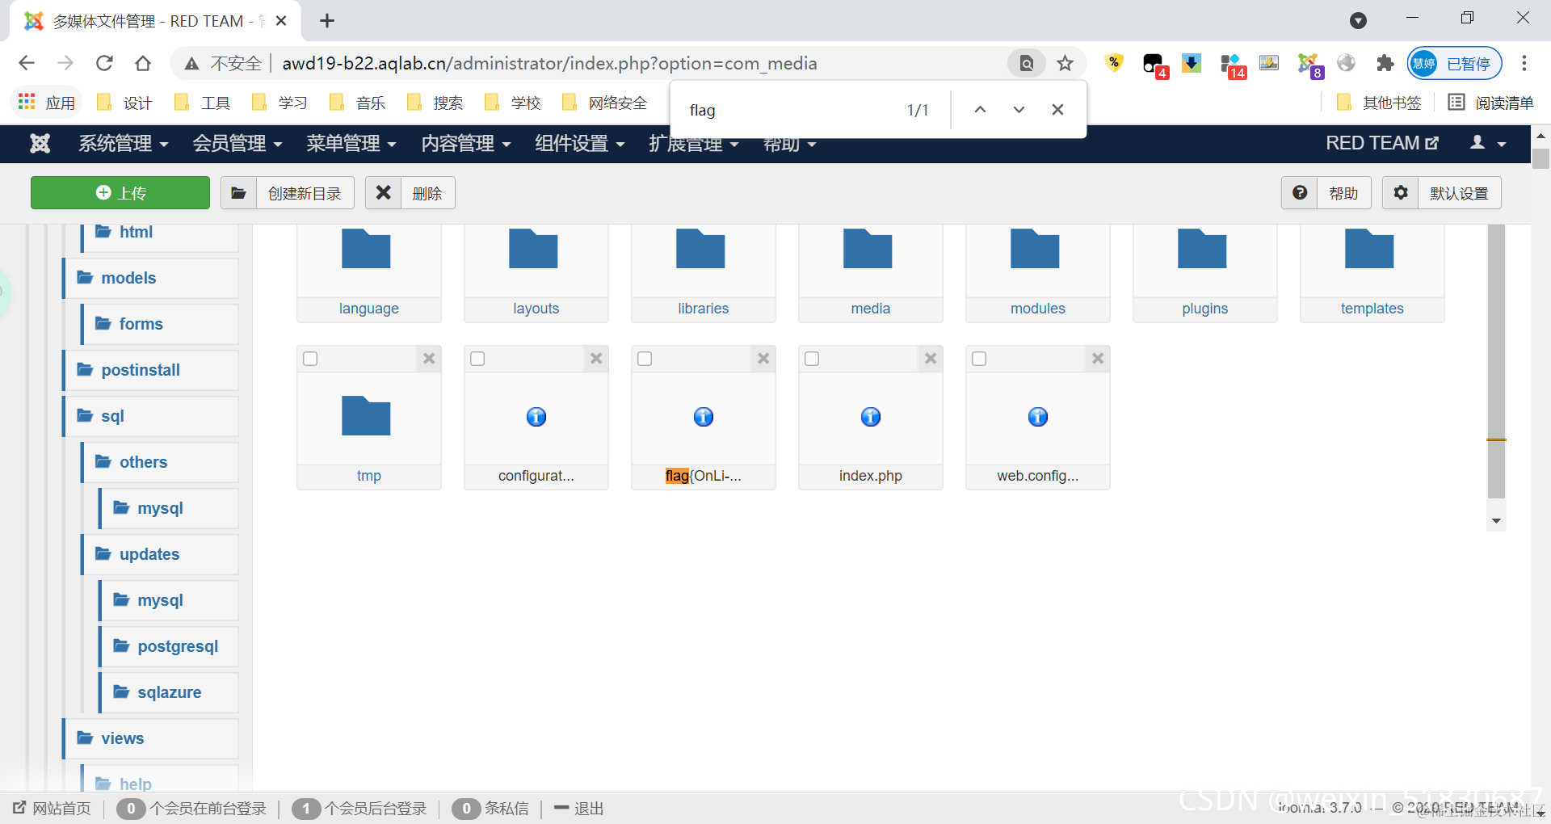Viewport: 1551px width, 824px height.
Task: Close the find bar
Action: coord(1057,110)
